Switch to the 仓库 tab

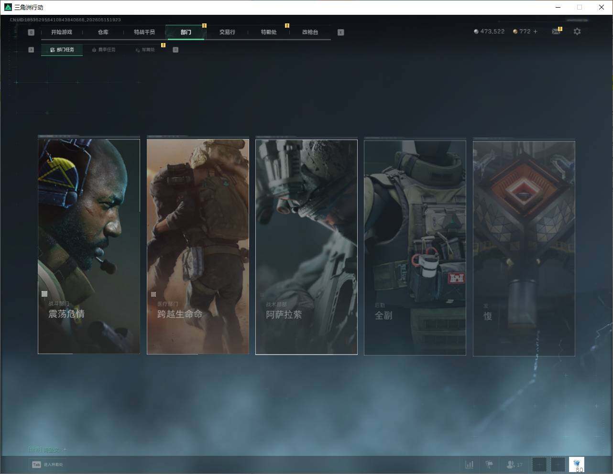pyautogui.click(x=103, y=32)
